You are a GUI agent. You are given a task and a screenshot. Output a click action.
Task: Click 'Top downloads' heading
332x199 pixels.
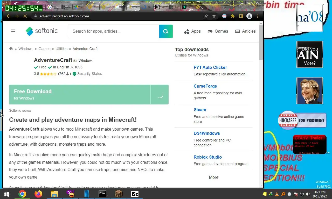point(192,49)
